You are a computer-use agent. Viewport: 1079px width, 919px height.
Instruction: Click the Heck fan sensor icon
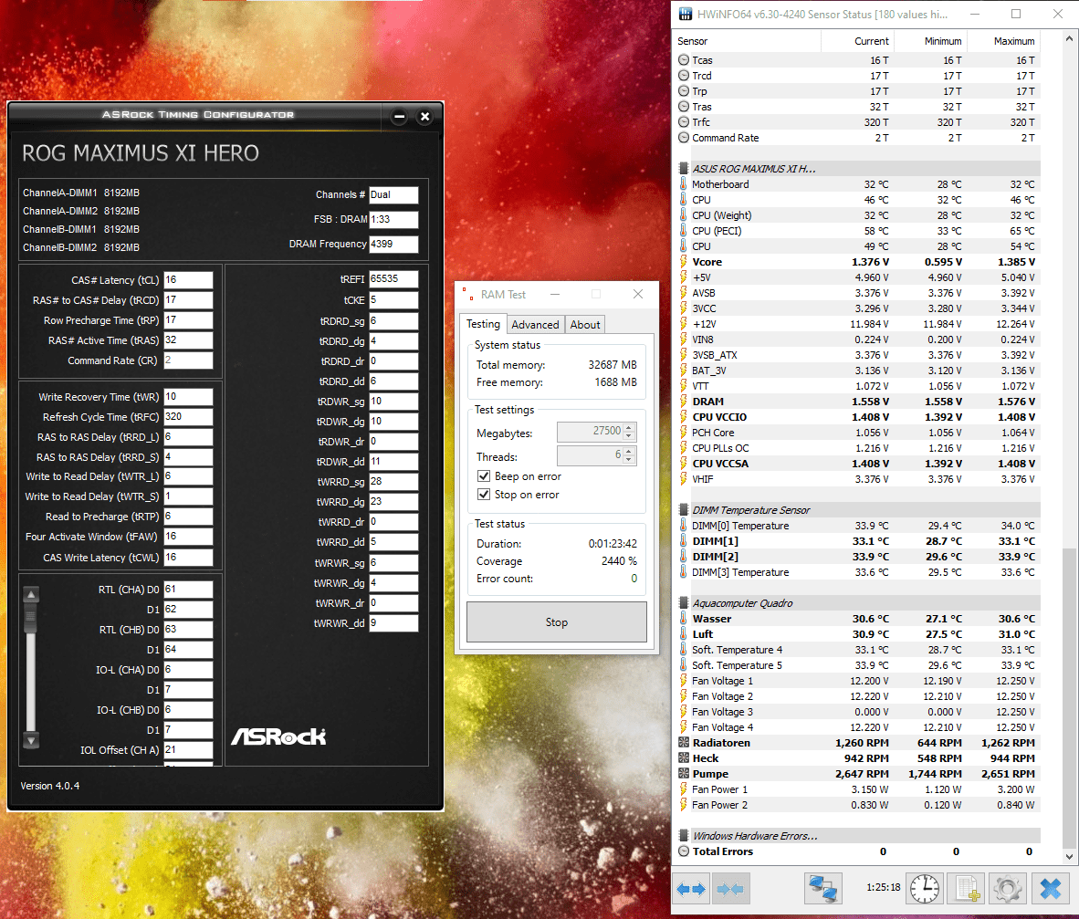(x=684, y=758)
